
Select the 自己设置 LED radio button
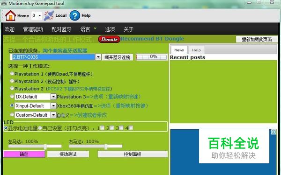[40, 128]
